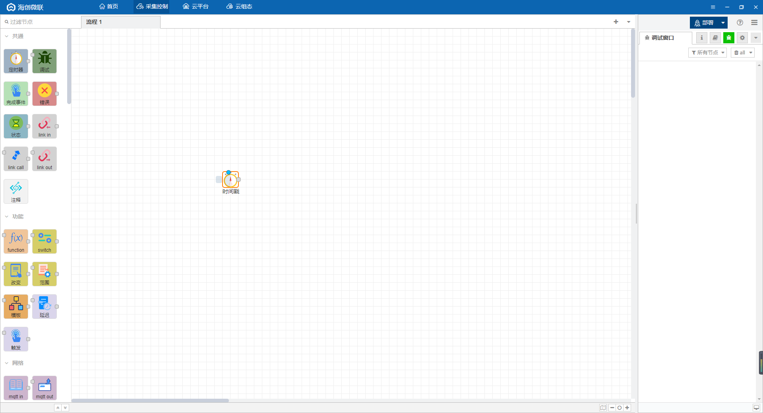Open the 云平台 menu
Screen dimensions: 763x413
[196, 6]
